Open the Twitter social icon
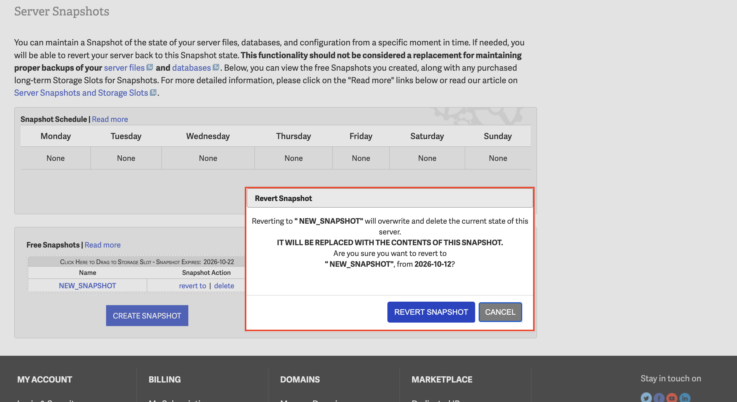The height and width of the screenshot is (402, 737). [646, 398]
